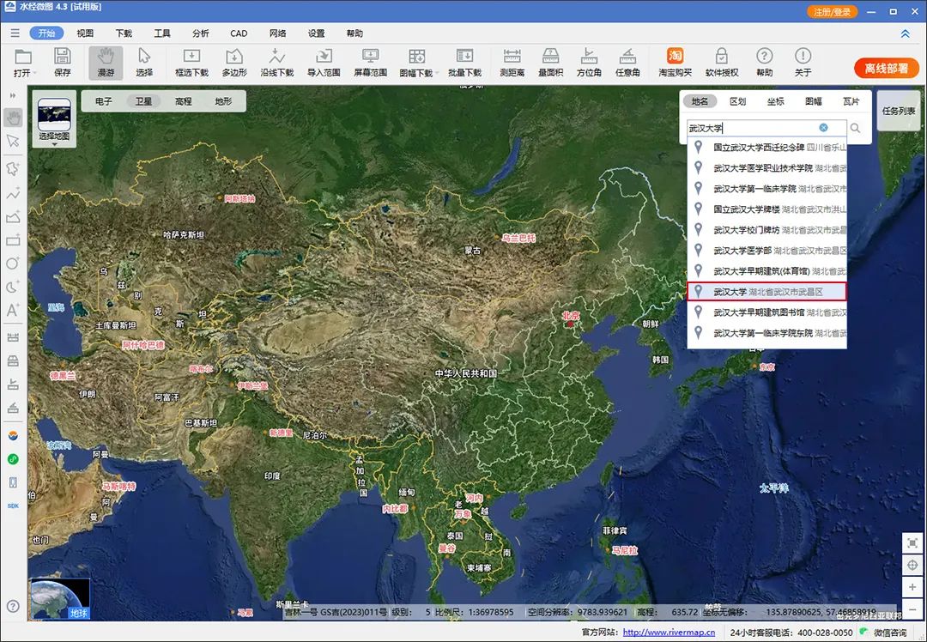Image resolution: width=927 pixels, height=642 pixels.
Task: Select result 国立武汉大学西迁纪念碑
Action: 766,148
